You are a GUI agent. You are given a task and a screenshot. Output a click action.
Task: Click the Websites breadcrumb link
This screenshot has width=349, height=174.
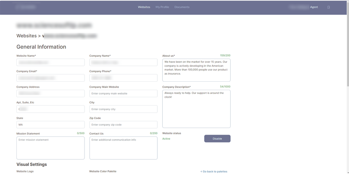[26, 36]
